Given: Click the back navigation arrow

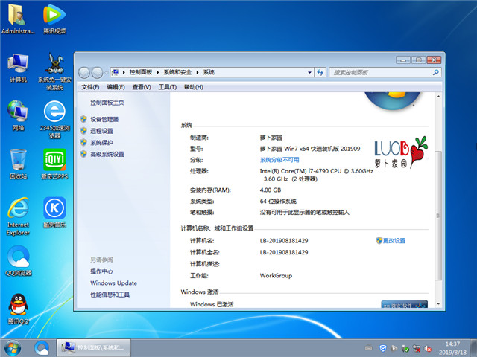Looking at the screenshot, I should [84, 73].
